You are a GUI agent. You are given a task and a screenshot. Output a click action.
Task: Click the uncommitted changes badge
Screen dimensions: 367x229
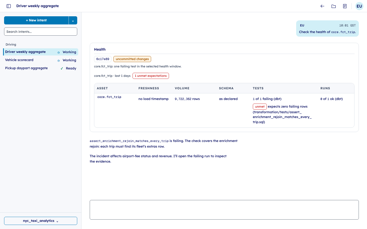point(132,59)
